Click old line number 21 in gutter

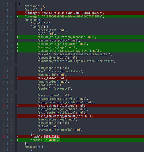click(x=4, y=78)
